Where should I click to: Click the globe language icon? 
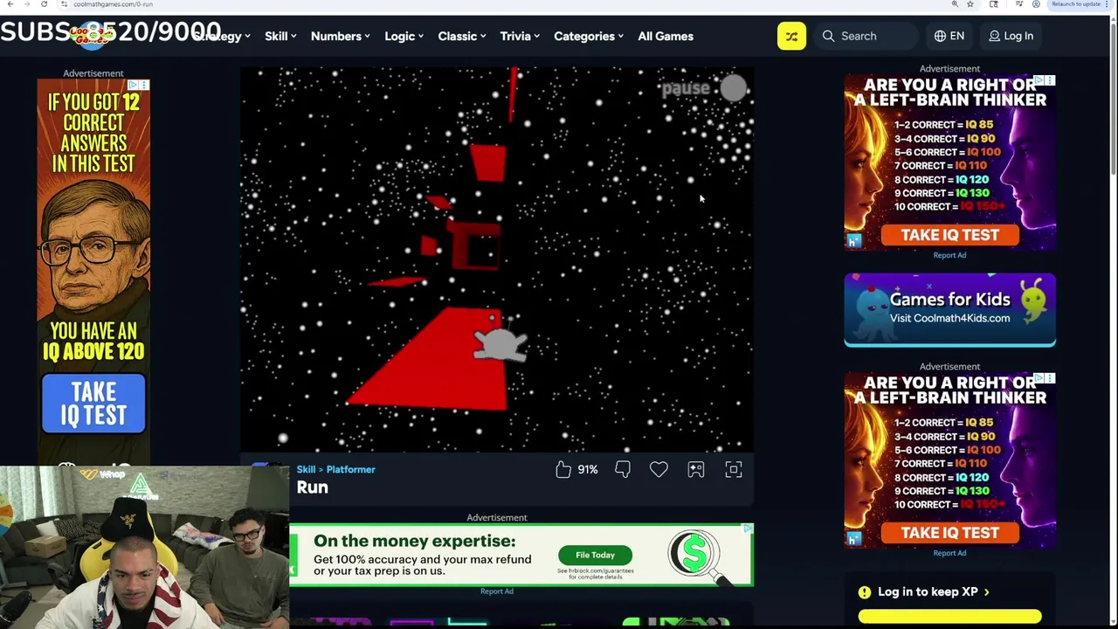click(x=940, y=36)
